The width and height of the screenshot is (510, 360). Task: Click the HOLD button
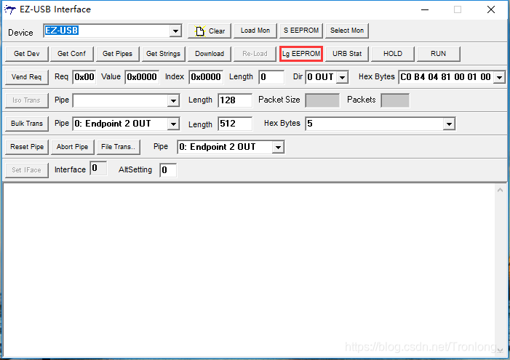pyautogui.click(x=393, y=54)
